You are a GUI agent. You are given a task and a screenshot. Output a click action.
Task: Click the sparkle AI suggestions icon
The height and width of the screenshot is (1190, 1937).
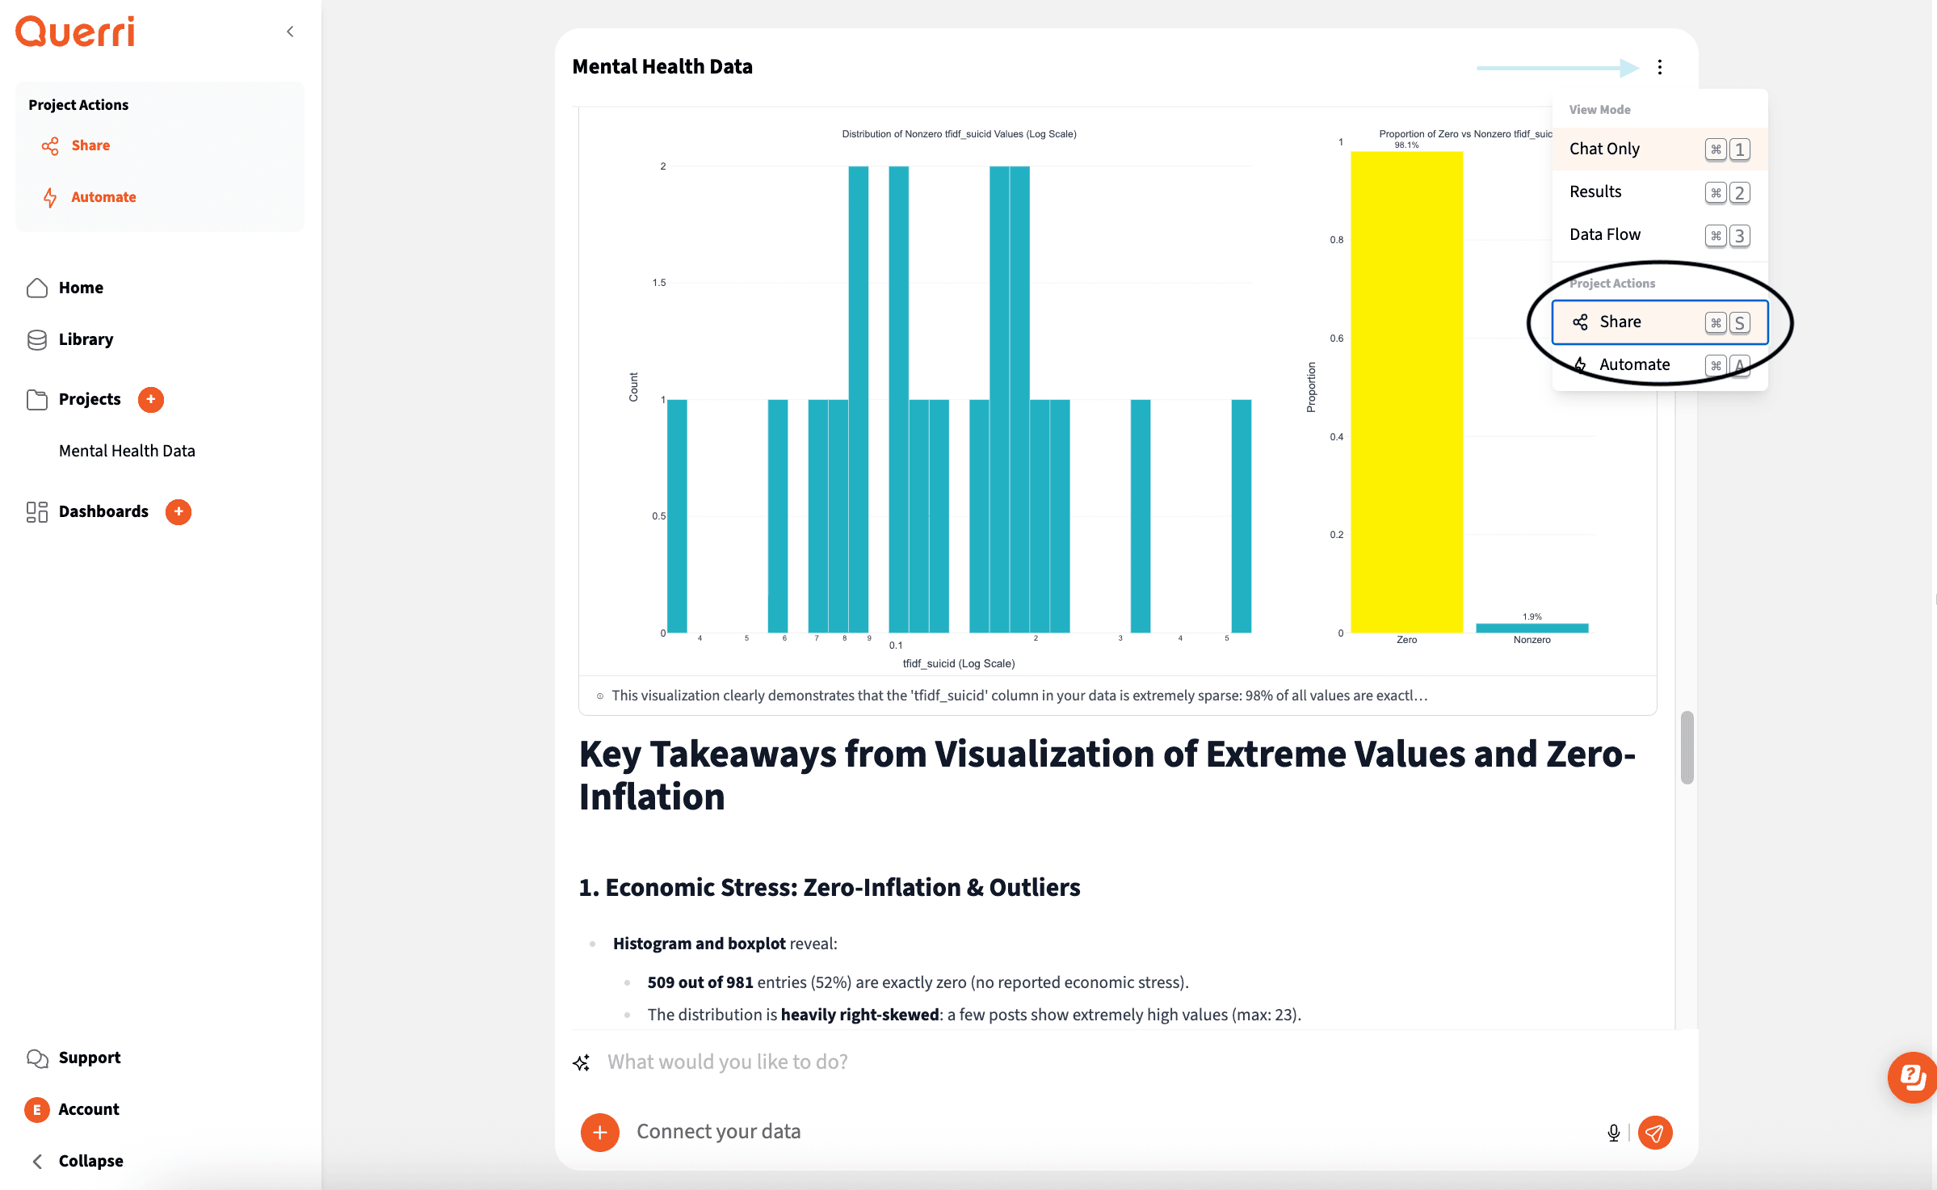582,1062
